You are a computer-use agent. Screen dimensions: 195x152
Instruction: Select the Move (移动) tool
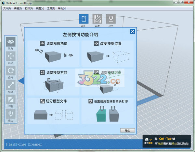point(11,56)
